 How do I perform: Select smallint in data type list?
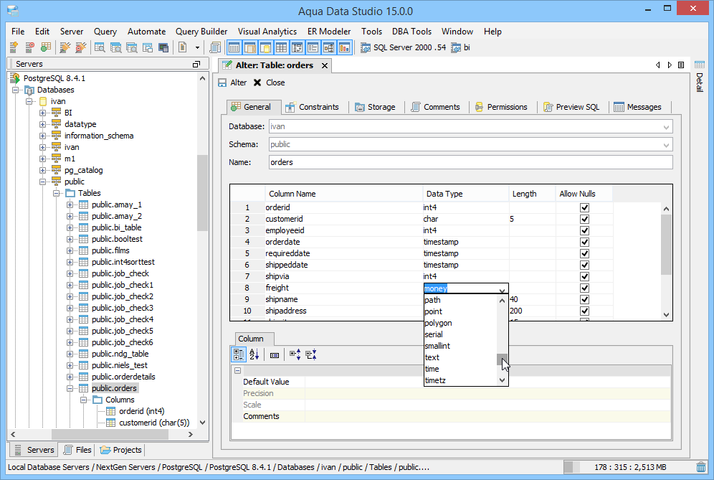coord(460,346)
